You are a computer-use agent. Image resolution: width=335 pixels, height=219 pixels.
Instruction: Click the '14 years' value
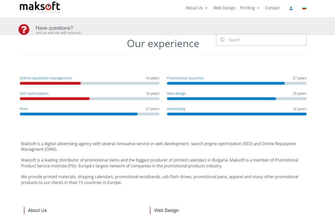tap(152, 78)
